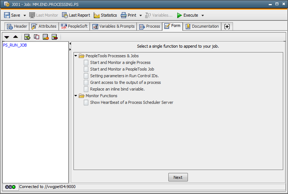Select PS_RUN_JOB in the function list
Image resolution: width=288 pixels, height=194 pixels.
pyautogui.click(x=15, y=45)
